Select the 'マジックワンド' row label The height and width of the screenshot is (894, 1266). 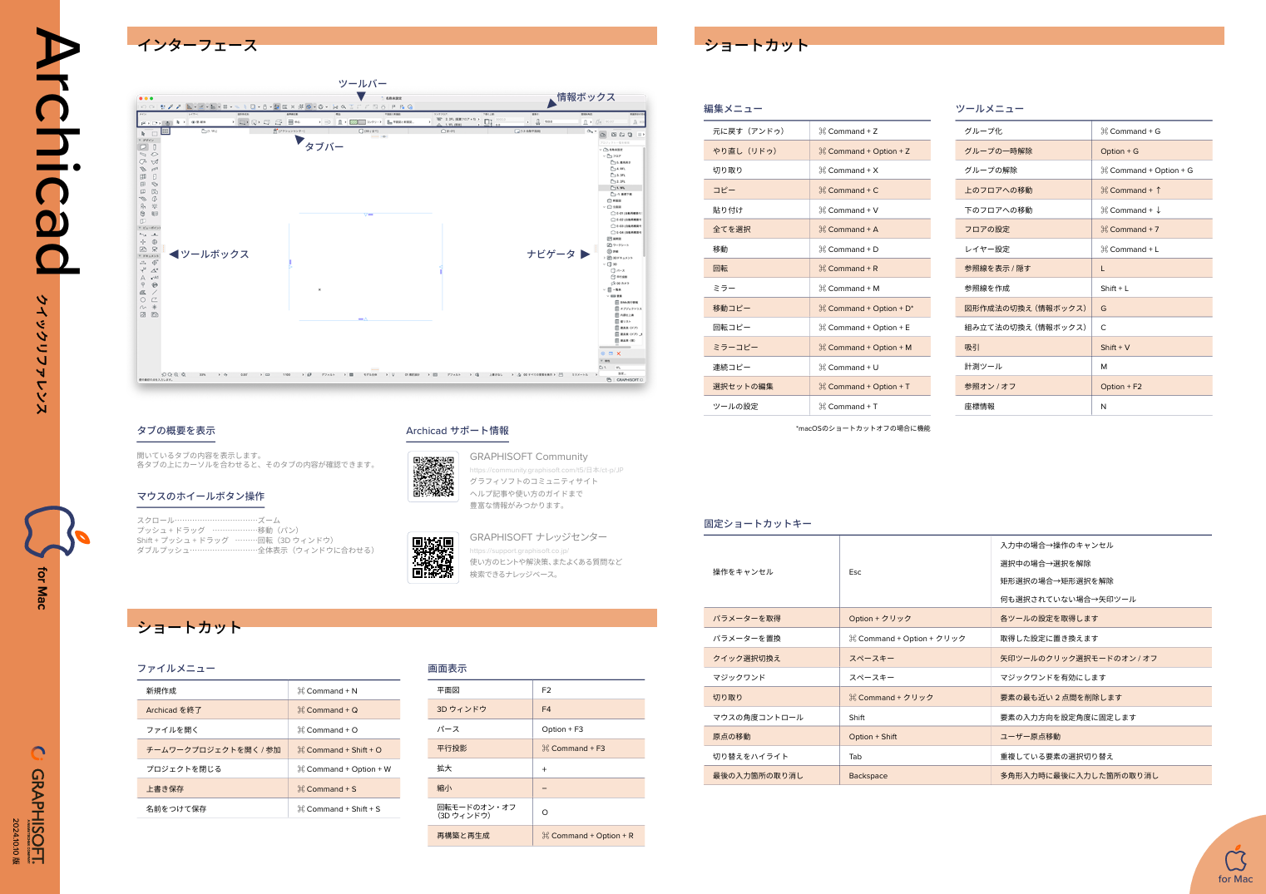(739, 678)
